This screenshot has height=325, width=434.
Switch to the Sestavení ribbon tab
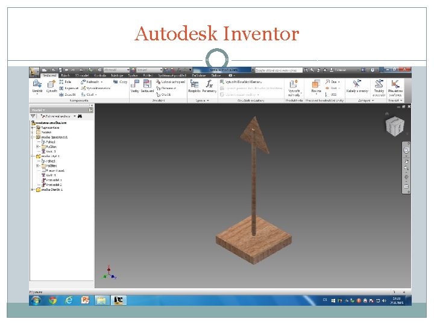(x=49, y=75)
